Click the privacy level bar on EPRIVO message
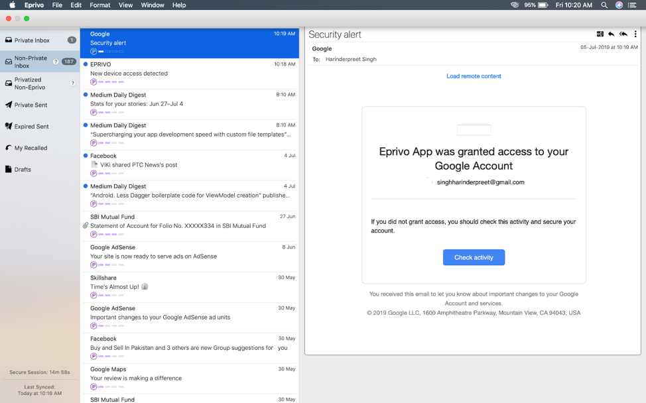646x403 pixels. (x=111, y=82)
